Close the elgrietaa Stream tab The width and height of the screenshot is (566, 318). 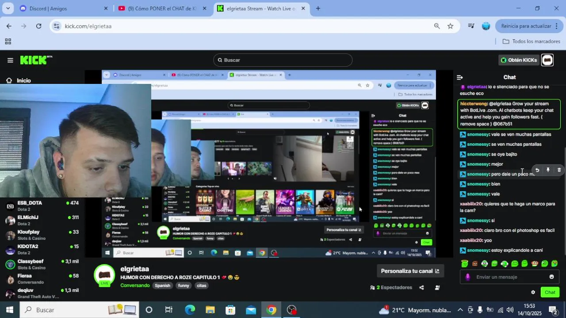(303, 8)
